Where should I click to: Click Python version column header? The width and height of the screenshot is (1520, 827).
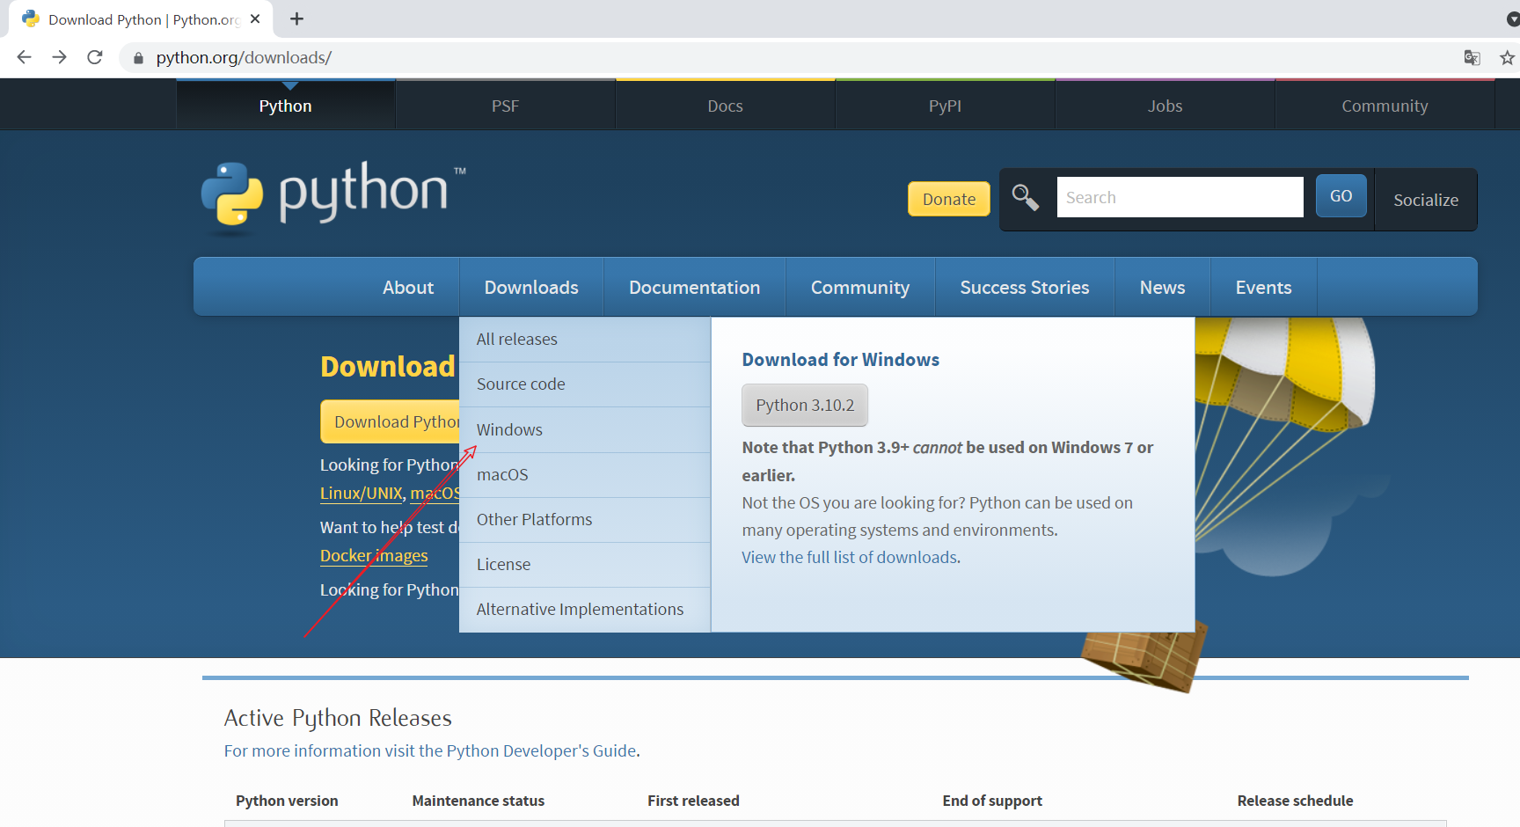point(287,801)
